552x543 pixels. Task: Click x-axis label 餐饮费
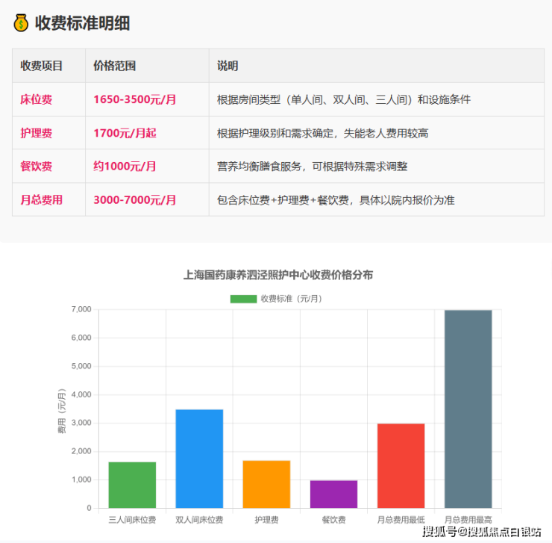(x=333, y=520)
